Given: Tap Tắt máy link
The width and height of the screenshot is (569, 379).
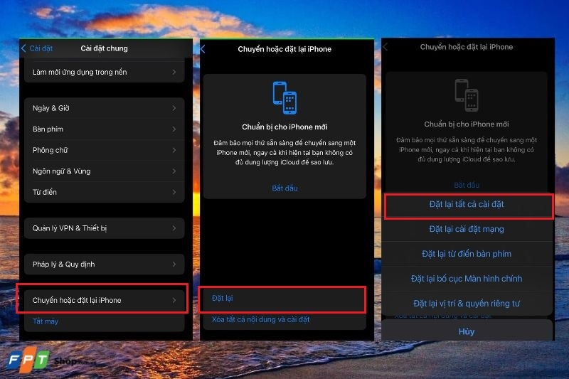Looking at the screenshot, I should click(46, 321).
